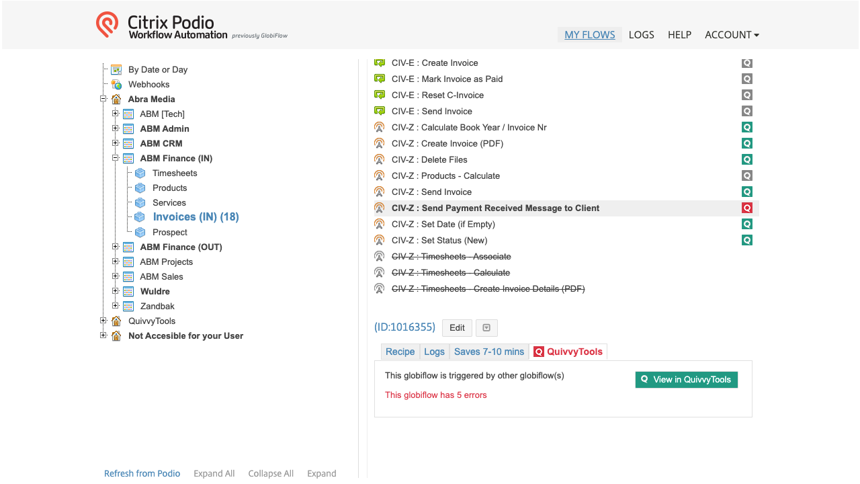
Task: Click the Citrix Podio logo icon
Action: 107,25
